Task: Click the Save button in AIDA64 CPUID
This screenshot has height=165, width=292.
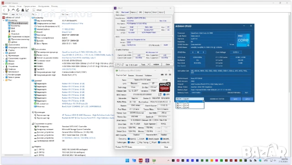Action: click(235, 99)
